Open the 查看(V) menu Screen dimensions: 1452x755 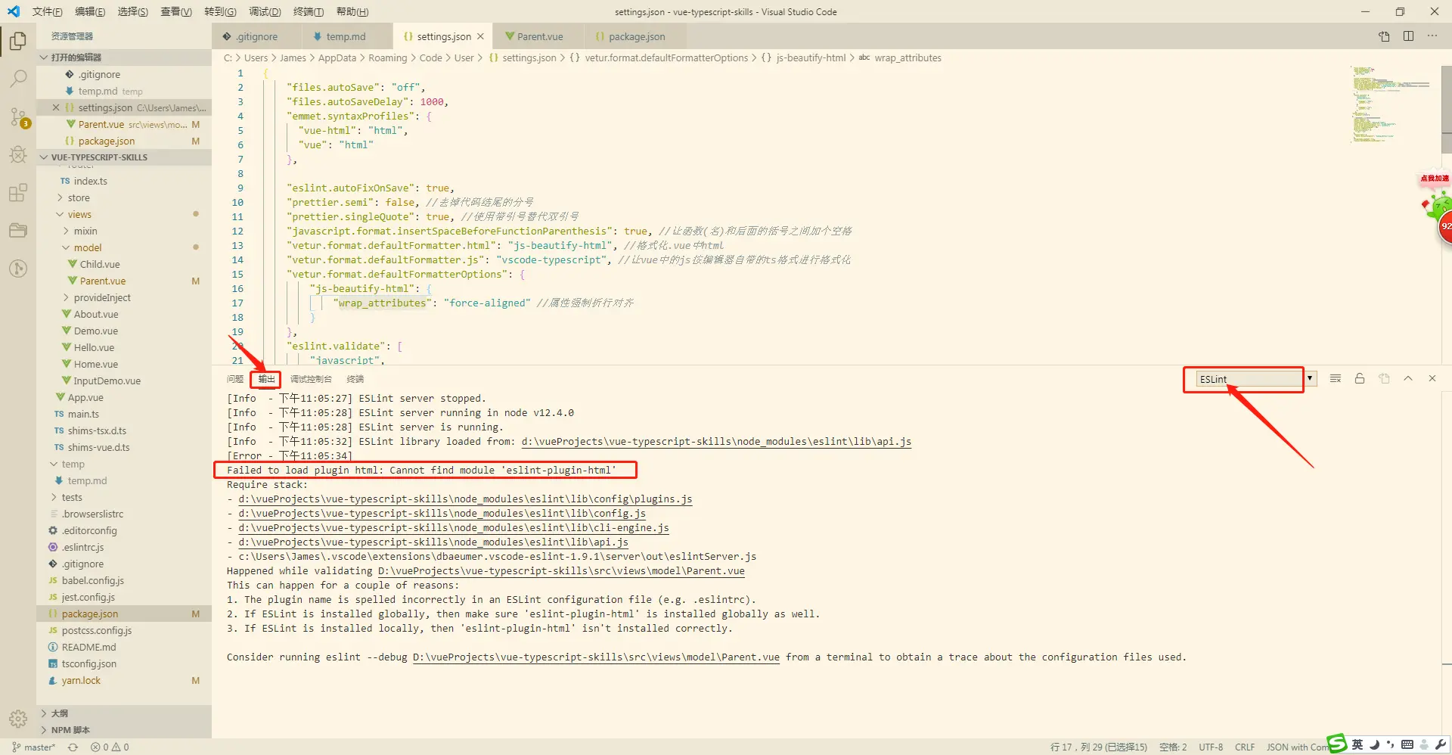pyautogui.click(x=176, y=11)
